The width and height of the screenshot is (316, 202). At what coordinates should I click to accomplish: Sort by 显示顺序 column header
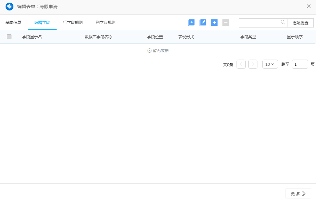[294, 37]
